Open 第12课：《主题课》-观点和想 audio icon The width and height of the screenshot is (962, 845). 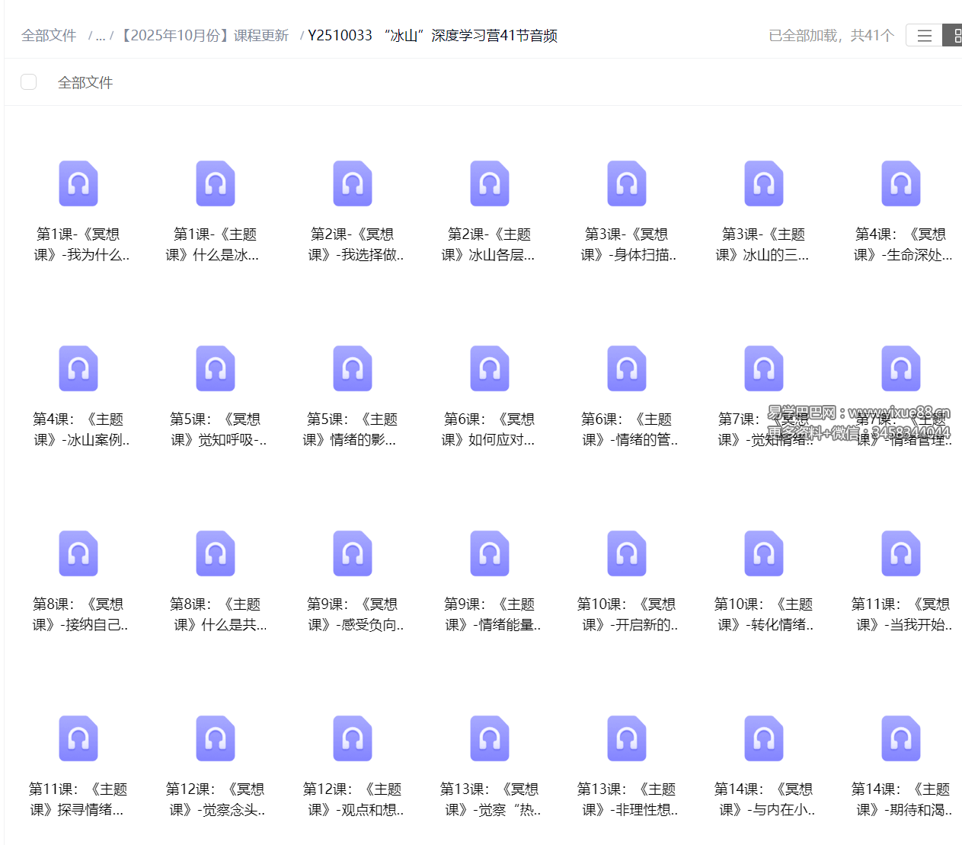pos(353,738)
